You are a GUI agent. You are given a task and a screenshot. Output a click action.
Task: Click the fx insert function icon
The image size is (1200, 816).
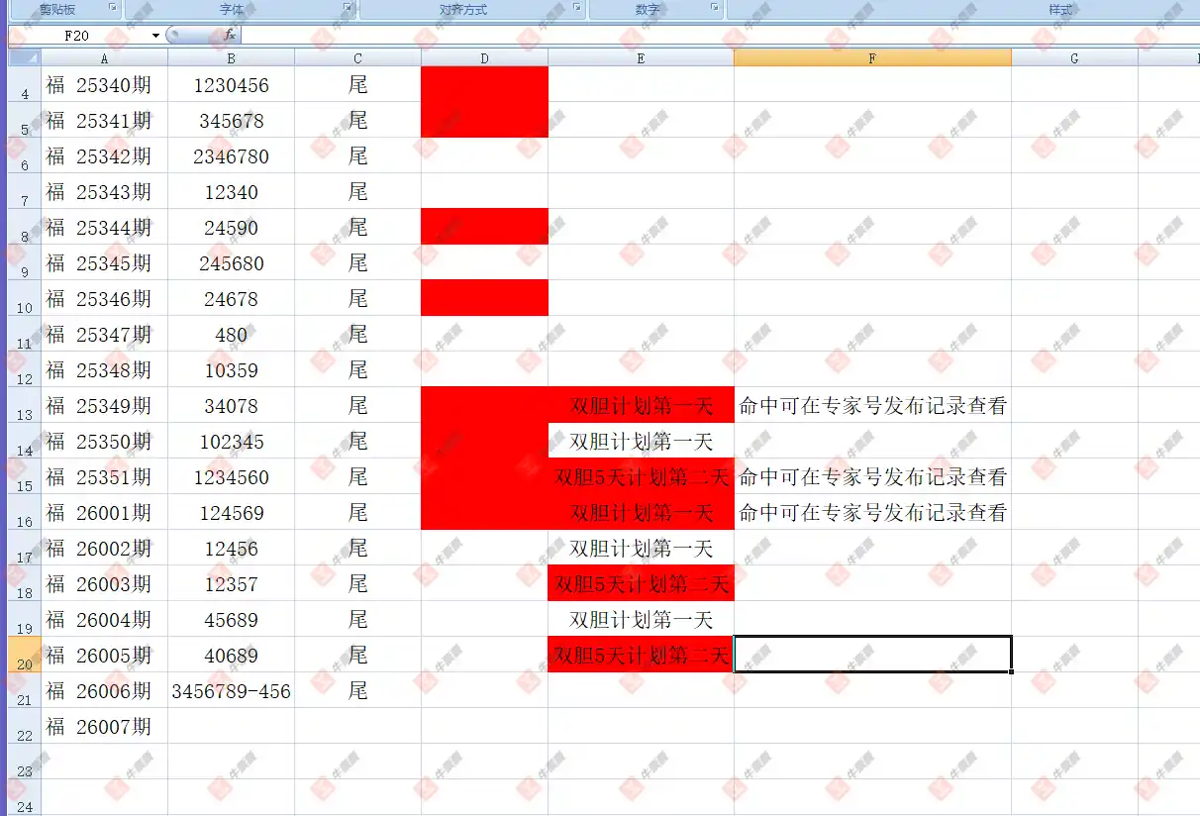(229, 35)
